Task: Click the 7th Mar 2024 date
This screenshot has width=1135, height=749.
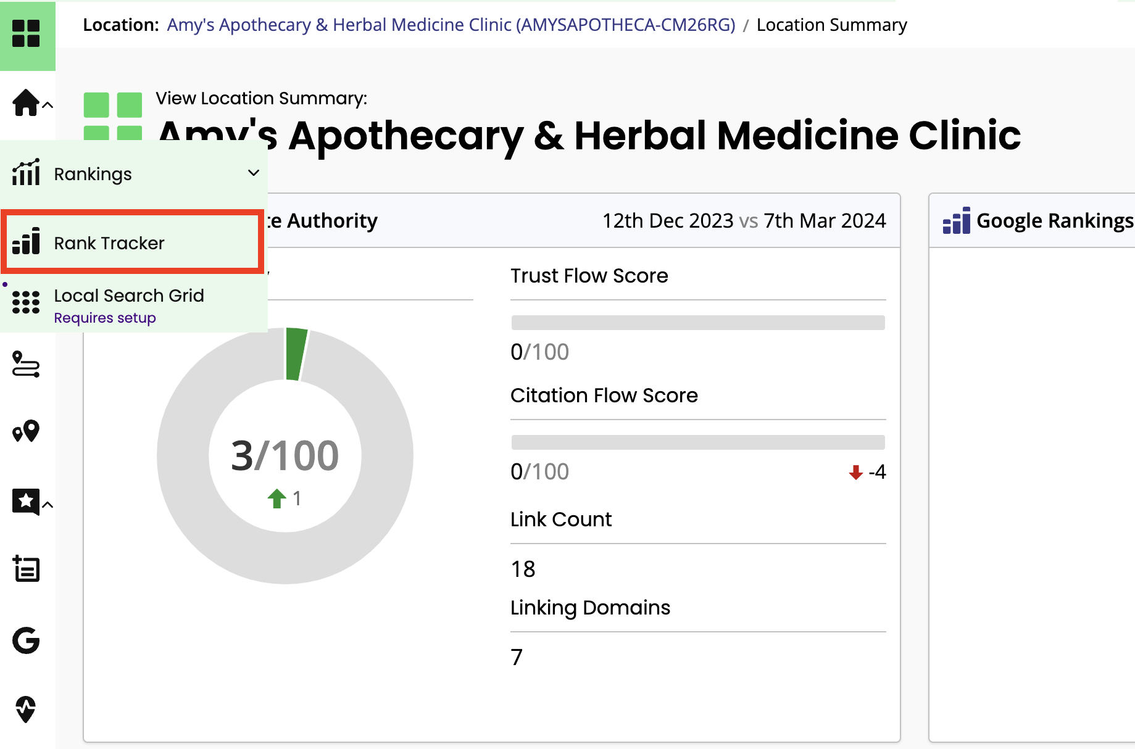Action: [825, 220]
